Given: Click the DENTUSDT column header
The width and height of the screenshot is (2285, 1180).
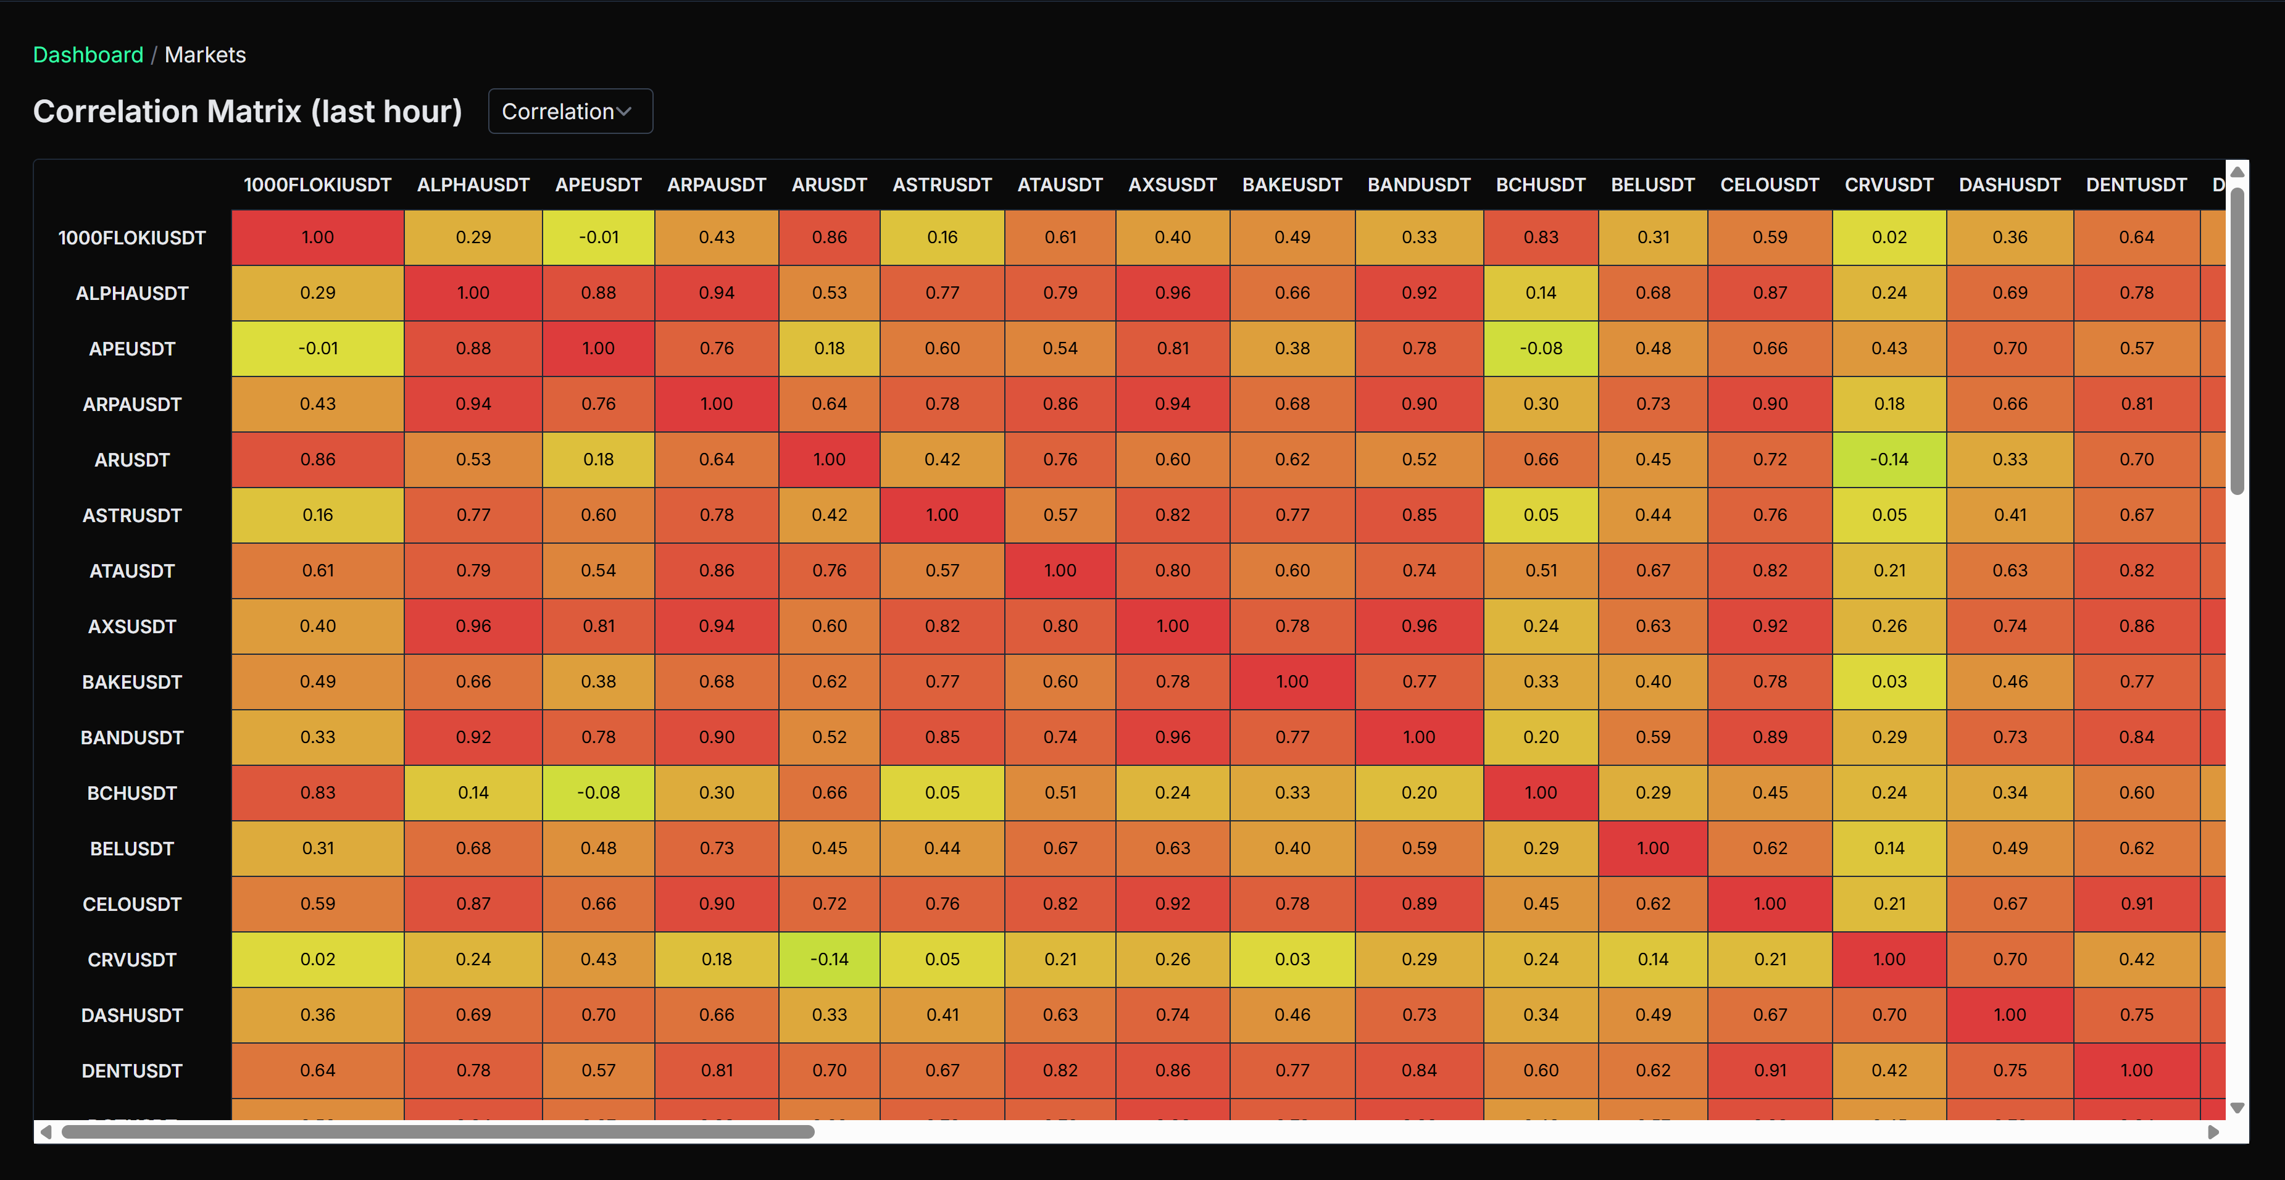Looking at the screenshot, I should point(2135,185).
